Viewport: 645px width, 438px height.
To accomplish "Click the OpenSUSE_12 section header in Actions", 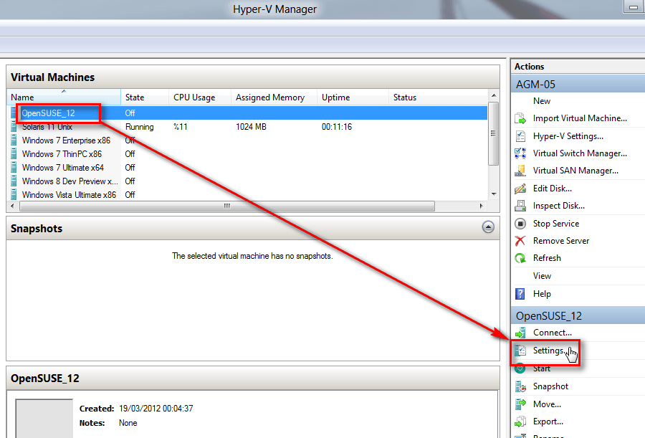I will pyautogui.click(x=578, y=315).
